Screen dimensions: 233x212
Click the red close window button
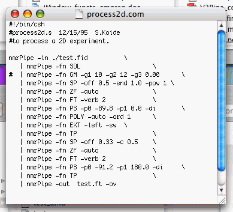coord(15,14)
